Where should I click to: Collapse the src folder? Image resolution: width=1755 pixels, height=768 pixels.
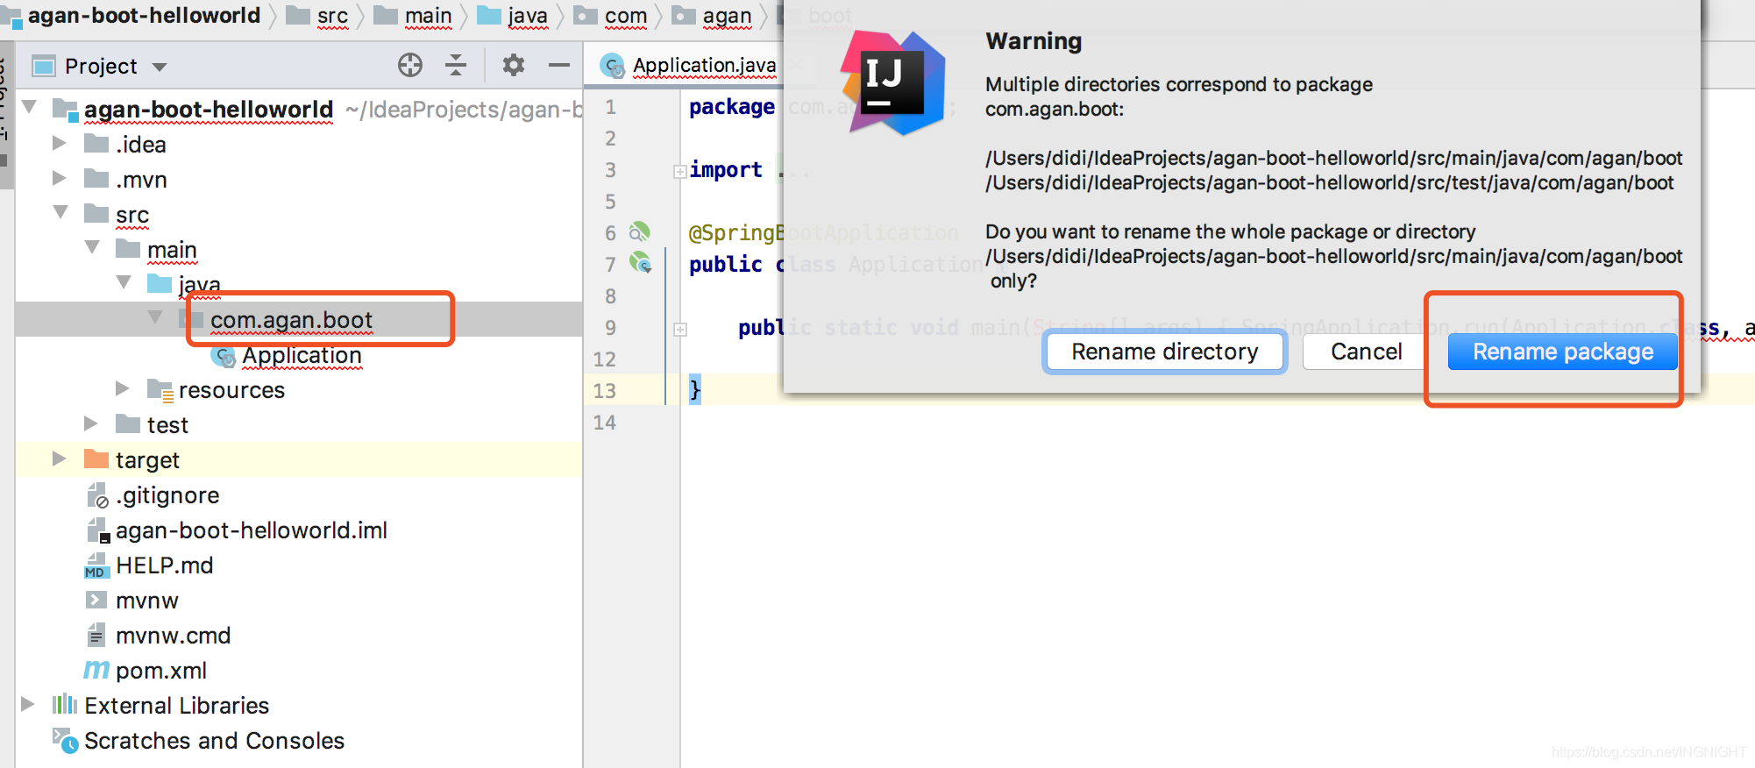coord(60,212)
